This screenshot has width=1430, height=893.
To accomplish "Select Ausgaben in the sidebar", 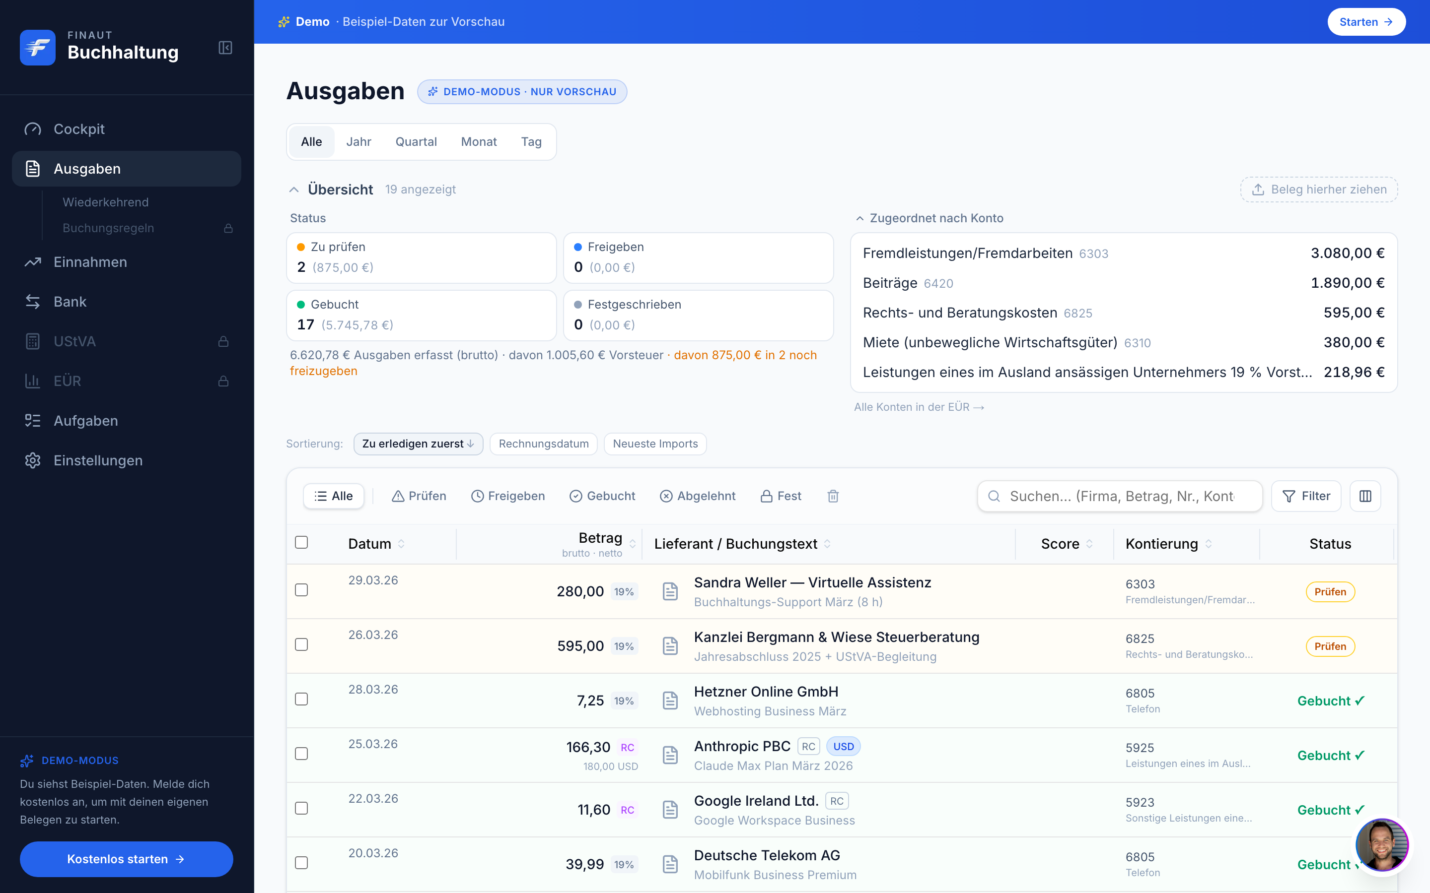I will click(x=127, y=168).
